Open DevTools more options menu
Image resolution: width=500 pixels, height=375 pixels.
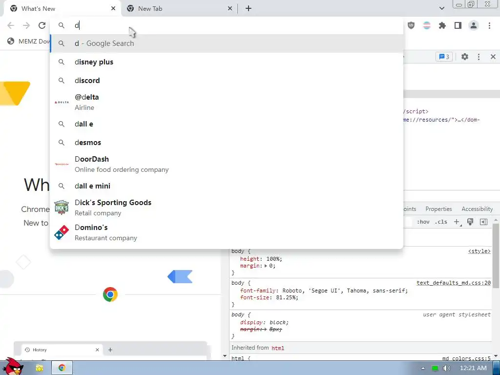coord(479,57)
